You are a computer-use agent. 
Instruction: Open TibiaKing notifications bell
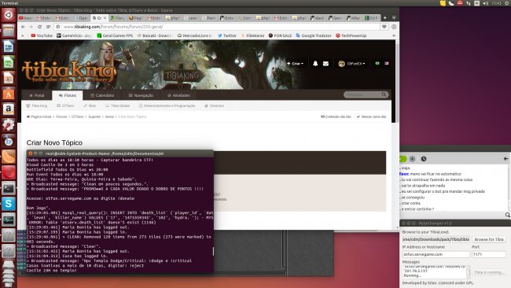315,64
